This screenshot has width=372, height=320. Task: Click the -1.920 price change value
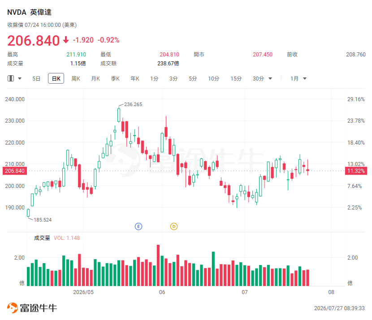coord(83,40)
